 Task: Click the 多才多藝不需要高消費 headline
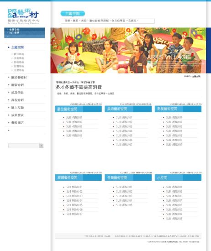click(x=79, y=87)
